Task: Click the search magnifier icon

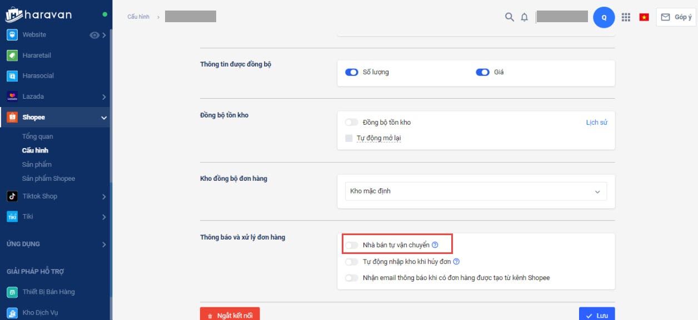Action: point(509,17)
